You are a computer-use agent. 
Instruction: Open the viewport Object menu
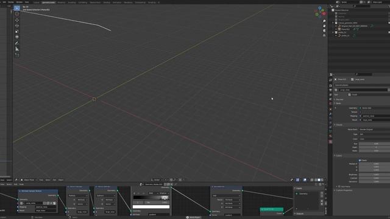pos(61,180)
